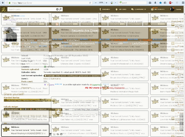Select the userbar bbcode field
The height and width of the screenshot is (137, 185).
87,100
